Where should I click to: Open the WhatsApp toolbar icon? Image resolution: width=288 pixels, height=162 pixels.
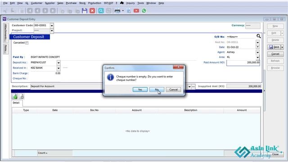(x=144, y=11)
